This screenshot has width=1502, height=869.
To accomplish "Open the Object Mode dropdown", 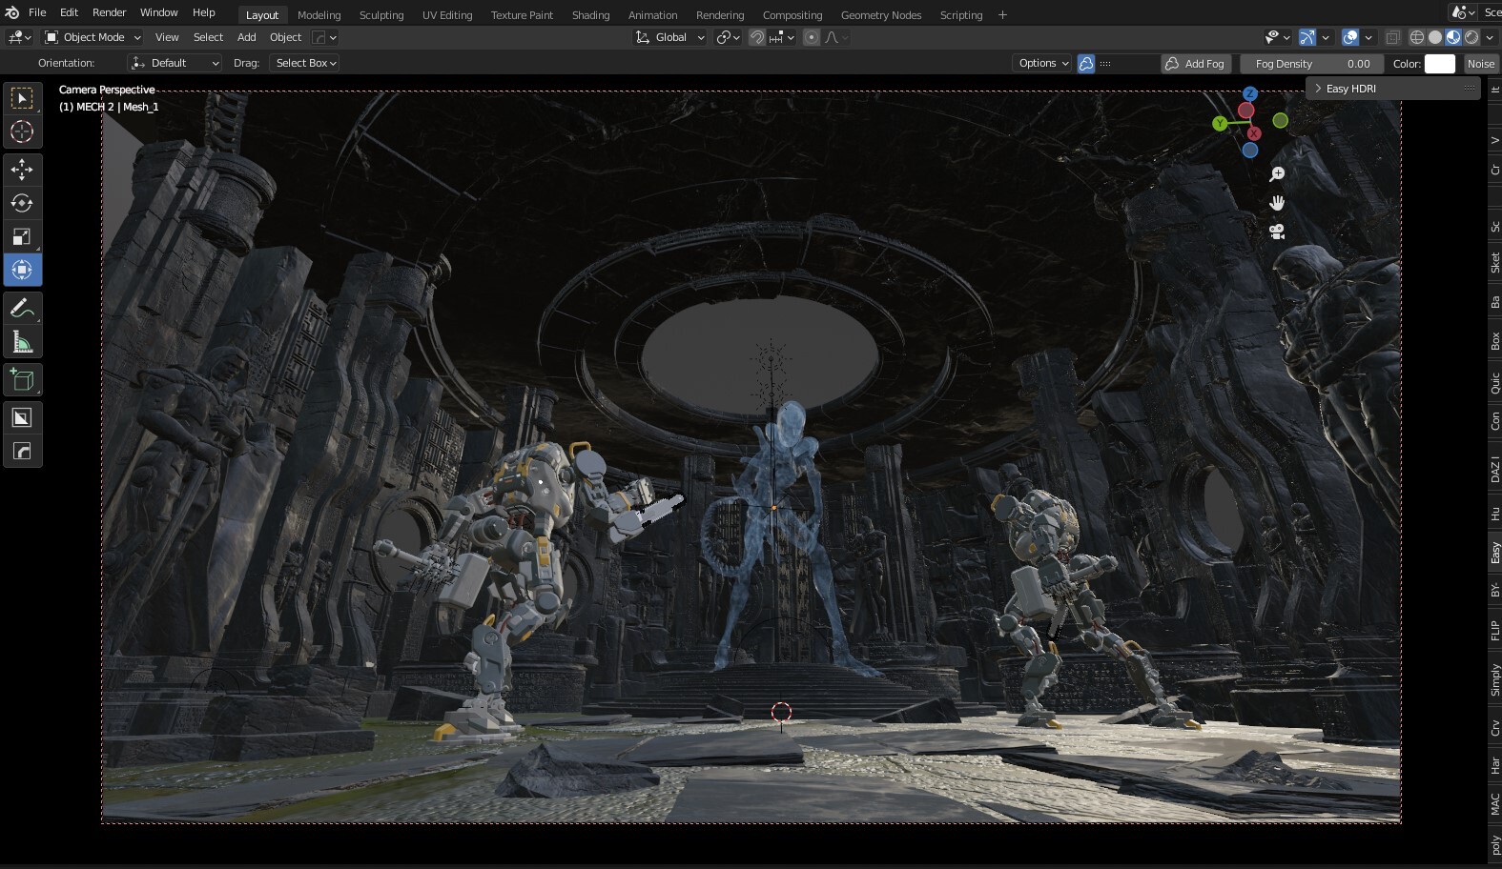I will point(93,37).
